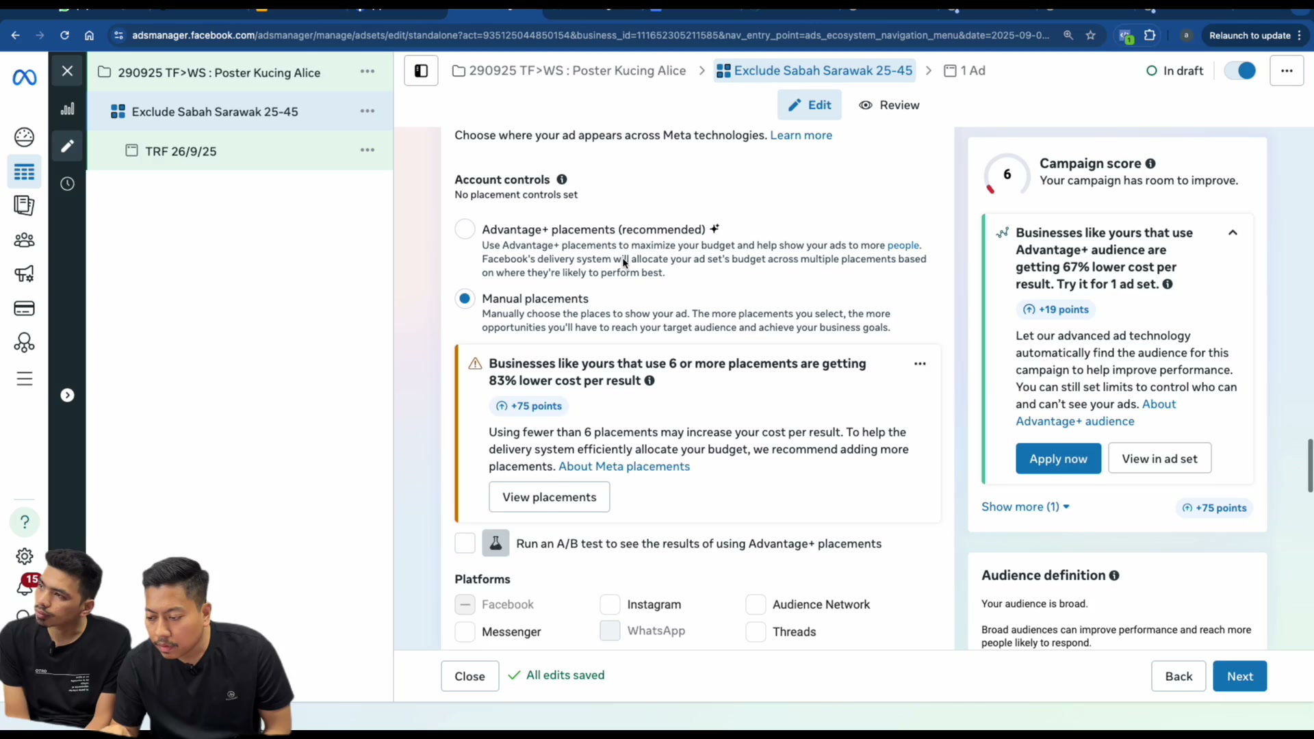Open Audiences people icon in sidebar
1314x739 pixels.
[25, 240]
